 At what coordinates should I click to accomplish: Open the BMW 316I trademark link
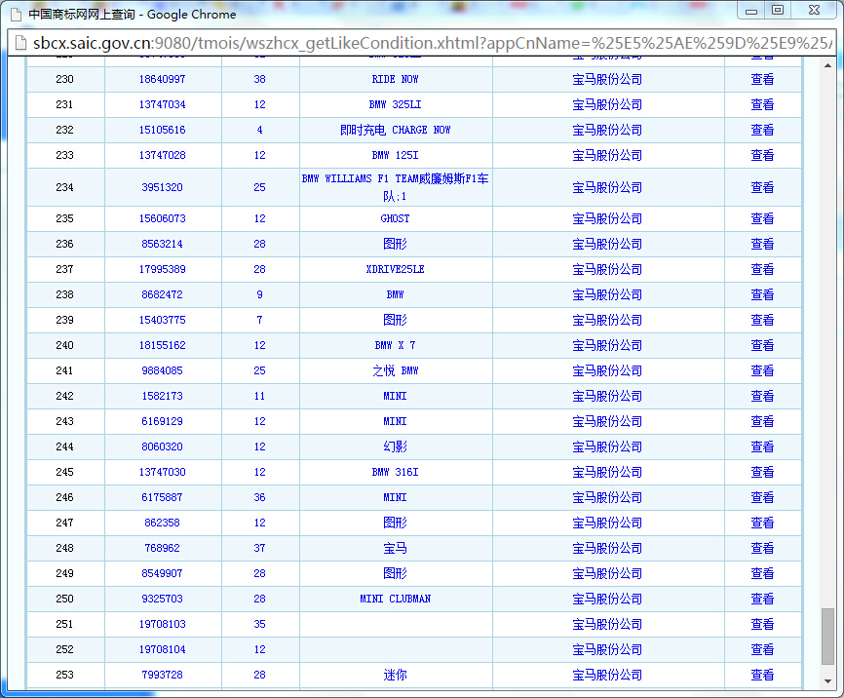tap(395, 472)
